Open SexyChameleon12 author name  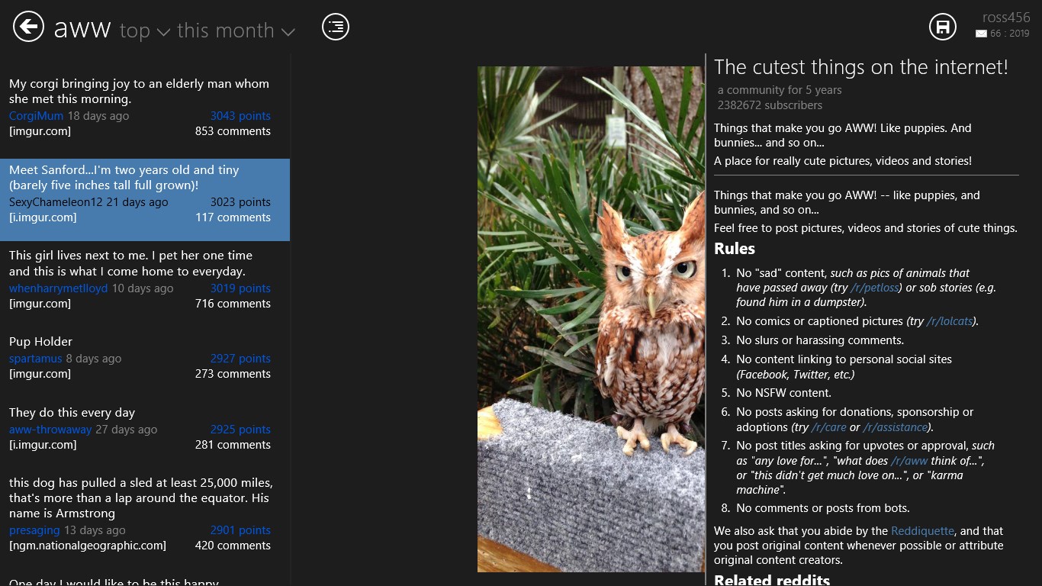pyautogui.click(x=56, y=202)
